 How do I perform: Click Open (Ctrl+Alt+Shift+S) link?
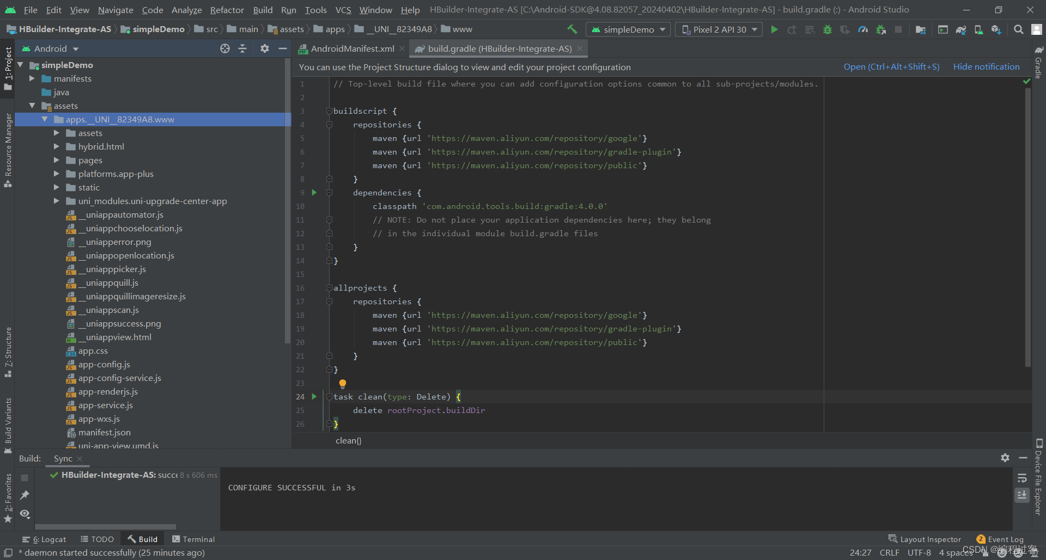[891, 67]
